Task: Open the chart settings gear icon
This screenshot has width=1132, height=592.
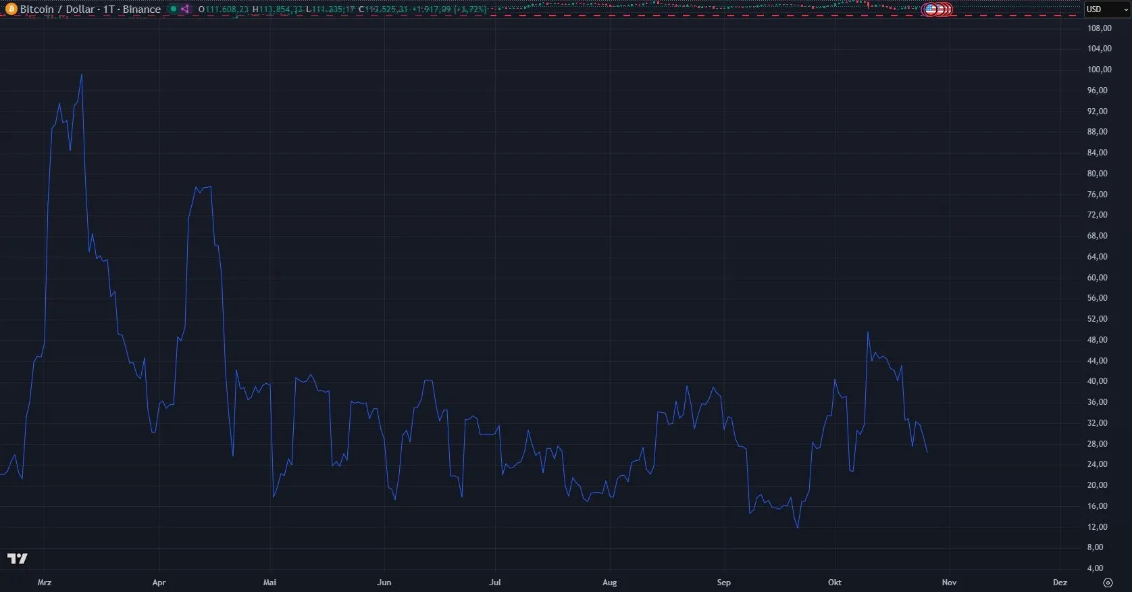Action: tap(1108, 583)
